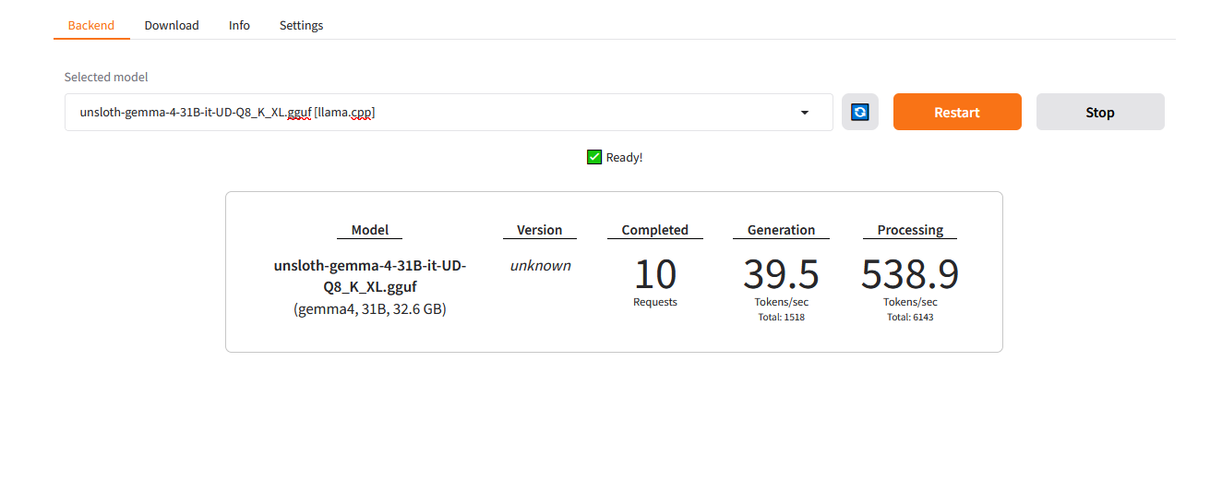
Task: Click the selected model text field
Action: [449, 112]
